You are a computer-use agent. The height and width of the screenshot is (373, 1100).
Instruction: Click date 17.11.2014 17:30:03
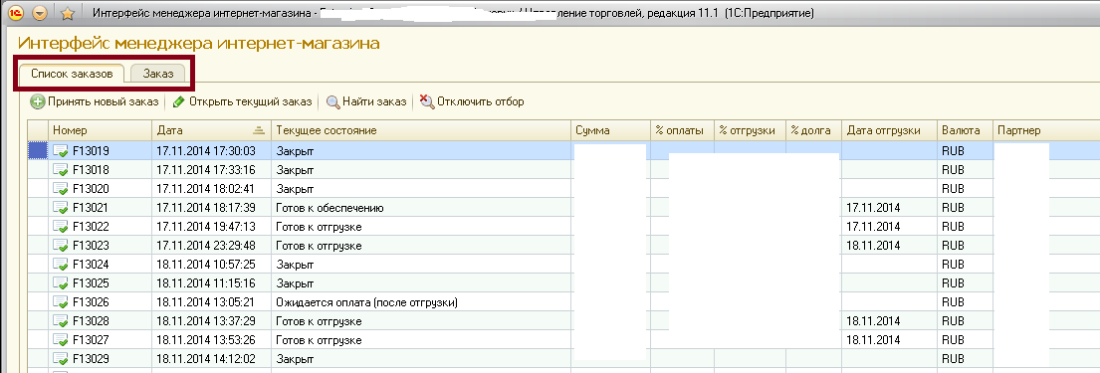click(x=205, y=151)
